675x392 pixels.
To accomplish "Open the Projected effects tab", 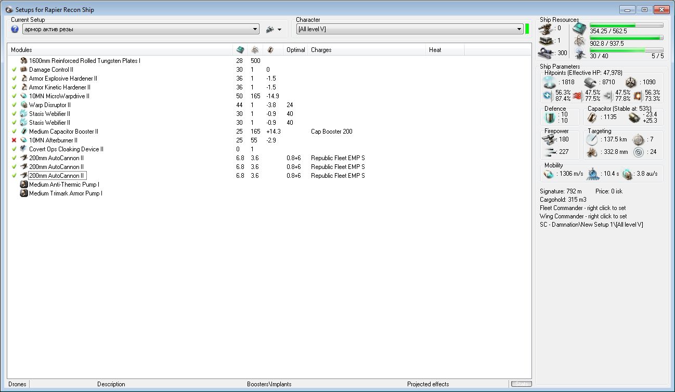I will click(428, 384).
